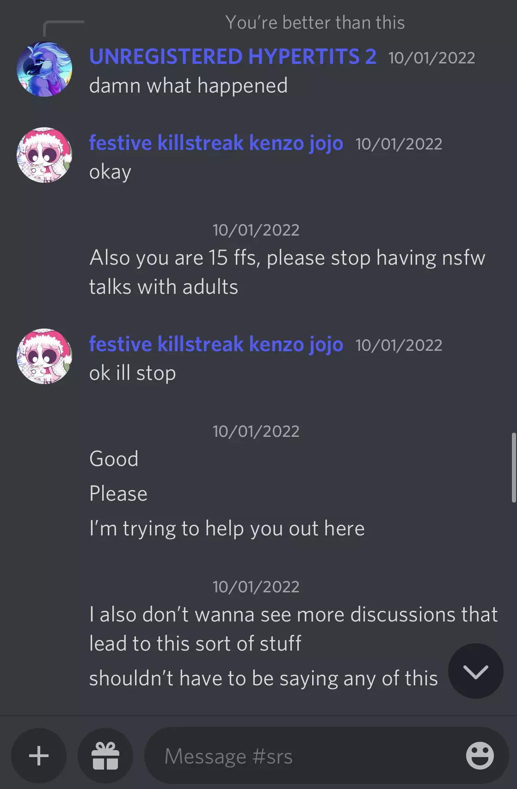Select the 'Also you are 15 ffs' message
Screen dimensions: 517x789
(287, 272)
